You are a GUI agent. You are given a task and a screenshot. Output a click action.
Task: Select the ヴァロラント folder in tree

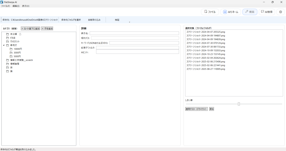click(15, 41)
